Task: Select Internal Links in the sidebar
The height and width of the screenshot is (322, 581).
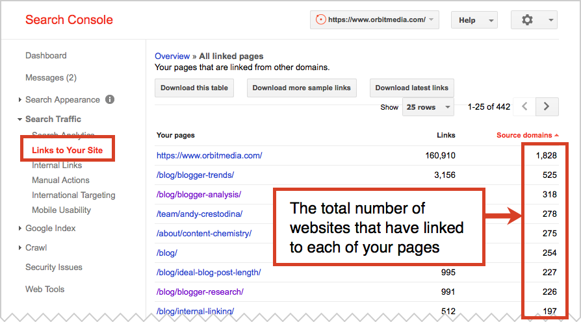Action: tap(57, 166)
